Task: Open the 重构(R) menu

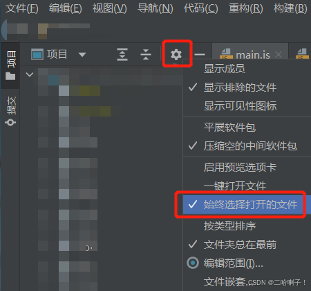Action: (245, 8)
